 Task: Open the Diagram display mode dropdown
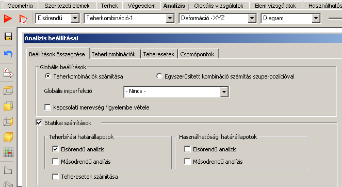click(316, 18)
